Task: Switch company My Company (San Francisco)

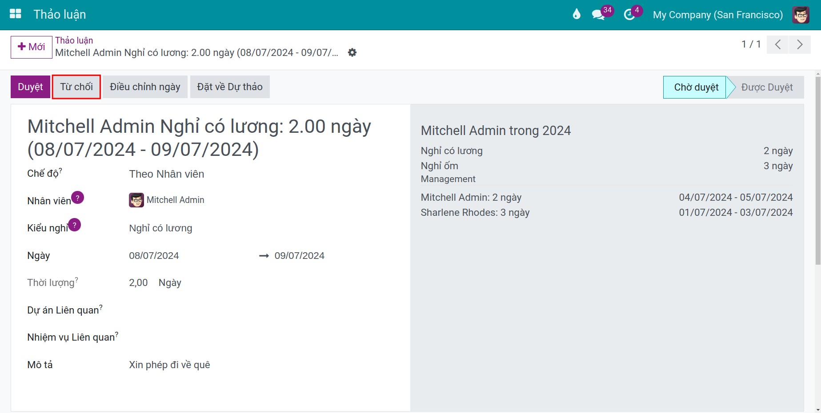Action: (x=718, y=15)
